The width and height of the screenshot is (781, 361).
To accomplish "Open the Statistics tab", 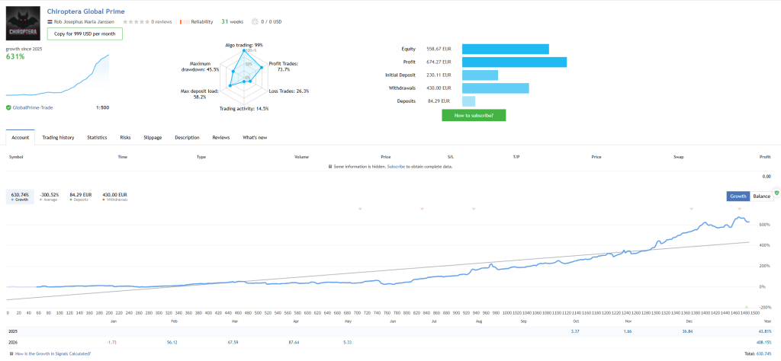I will tap(97, 138).
